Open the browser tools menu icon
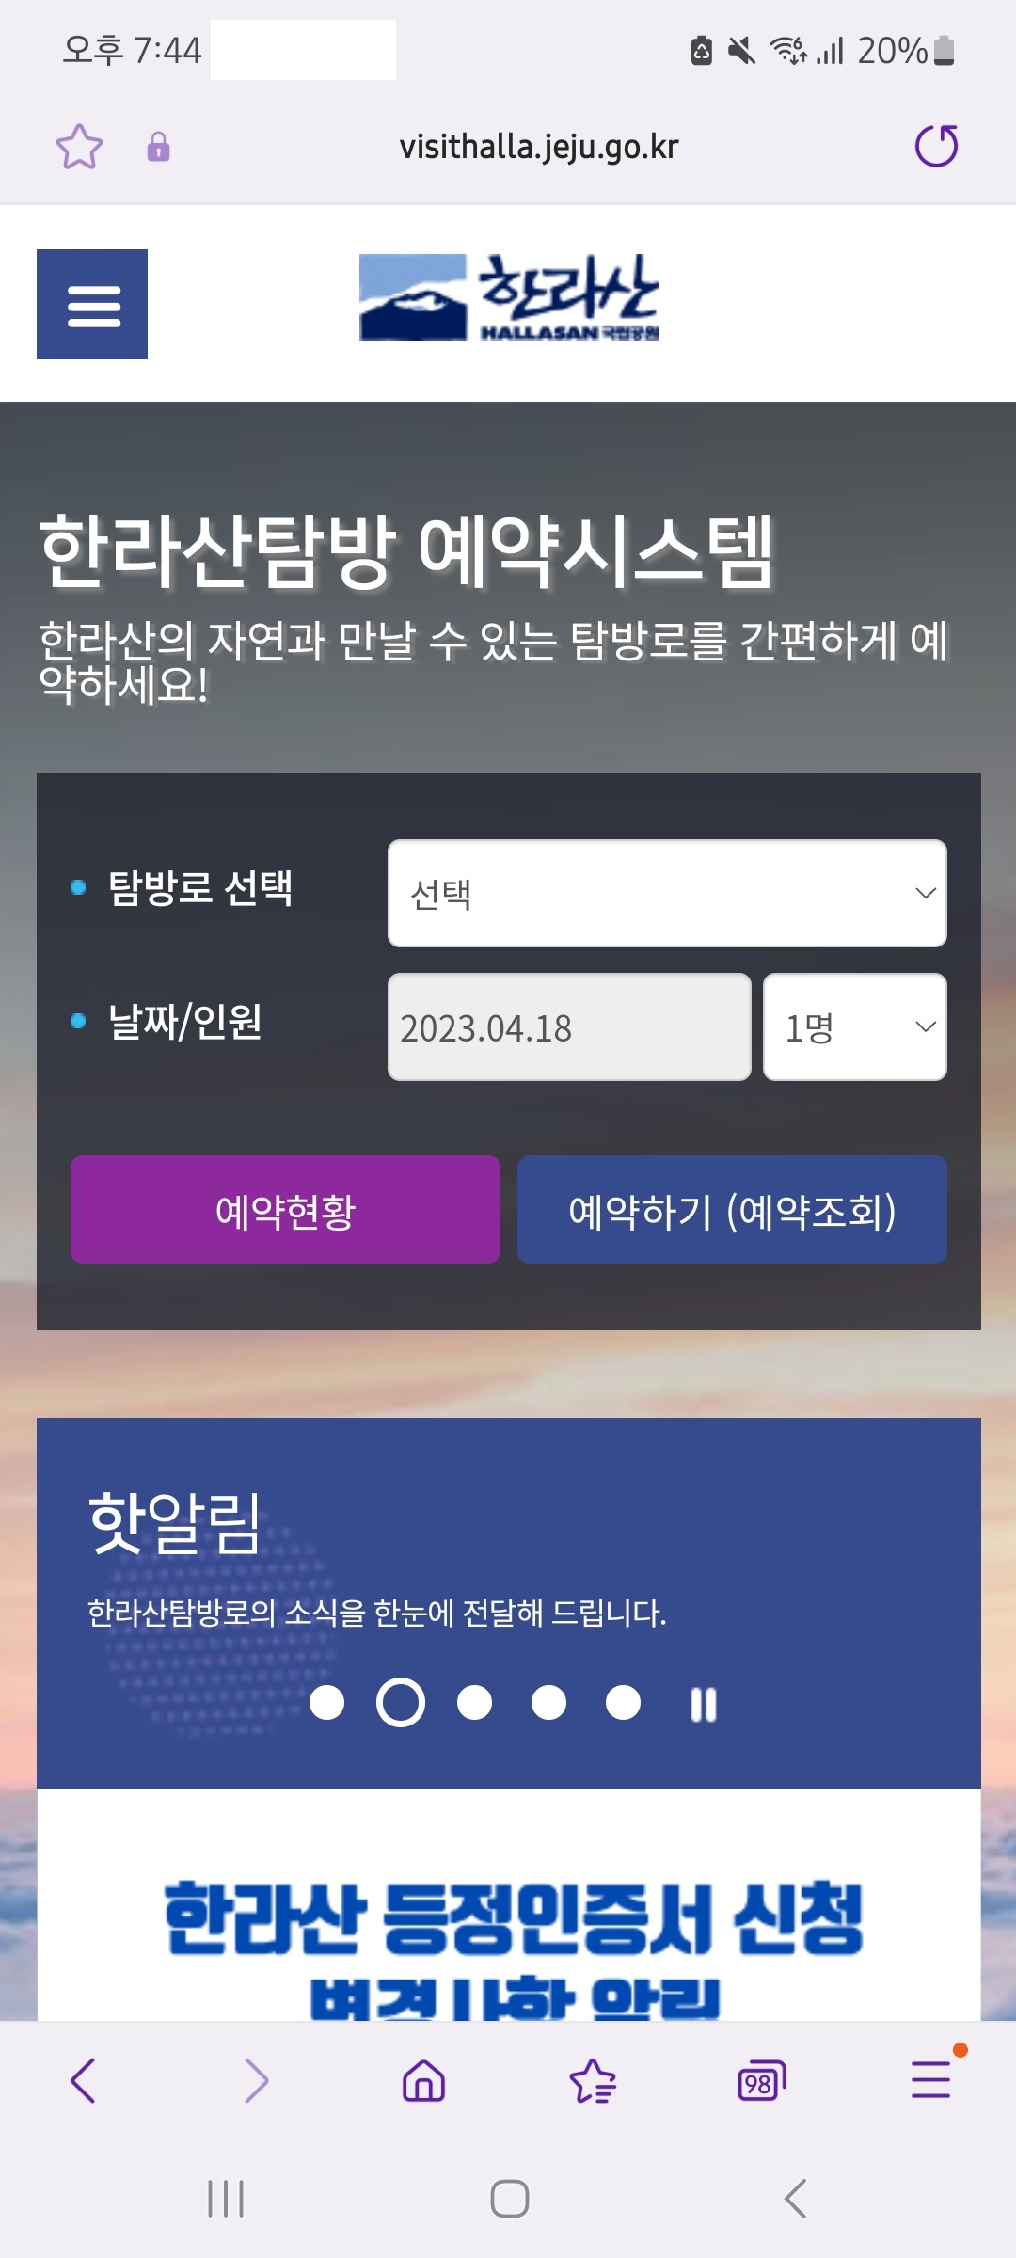The width and height of the screenshot is (1016, 2258). [931, 2079]
